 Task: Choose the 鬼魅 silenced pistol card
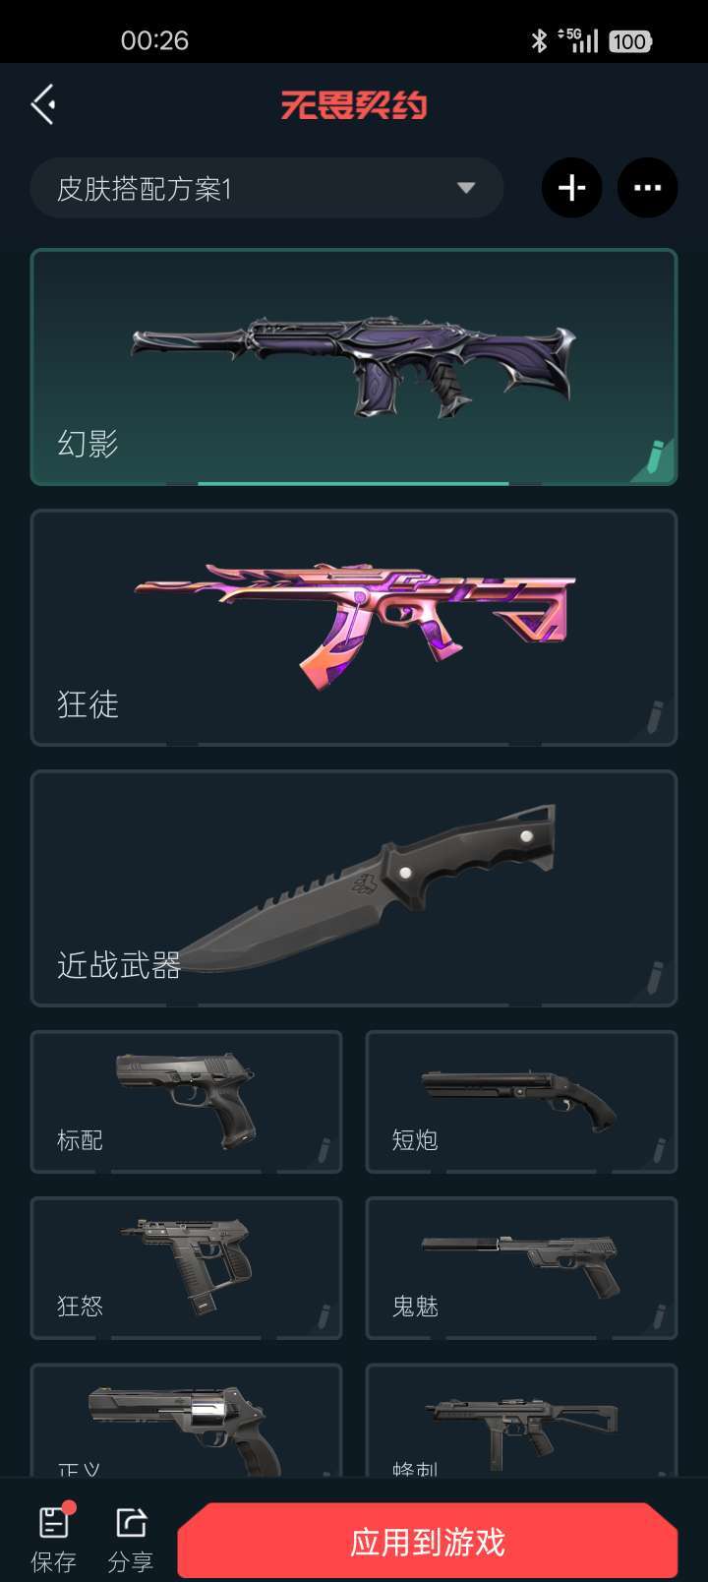(x=521, y=1268)
